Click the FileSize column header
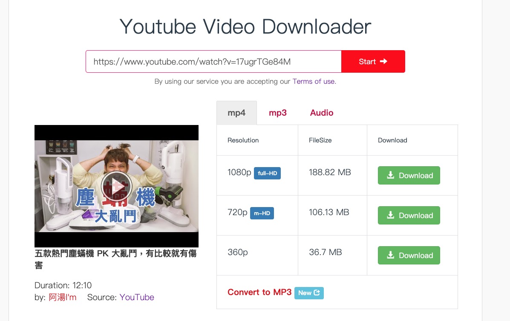This screenshot has width=510, height=321. coord(320,140)
